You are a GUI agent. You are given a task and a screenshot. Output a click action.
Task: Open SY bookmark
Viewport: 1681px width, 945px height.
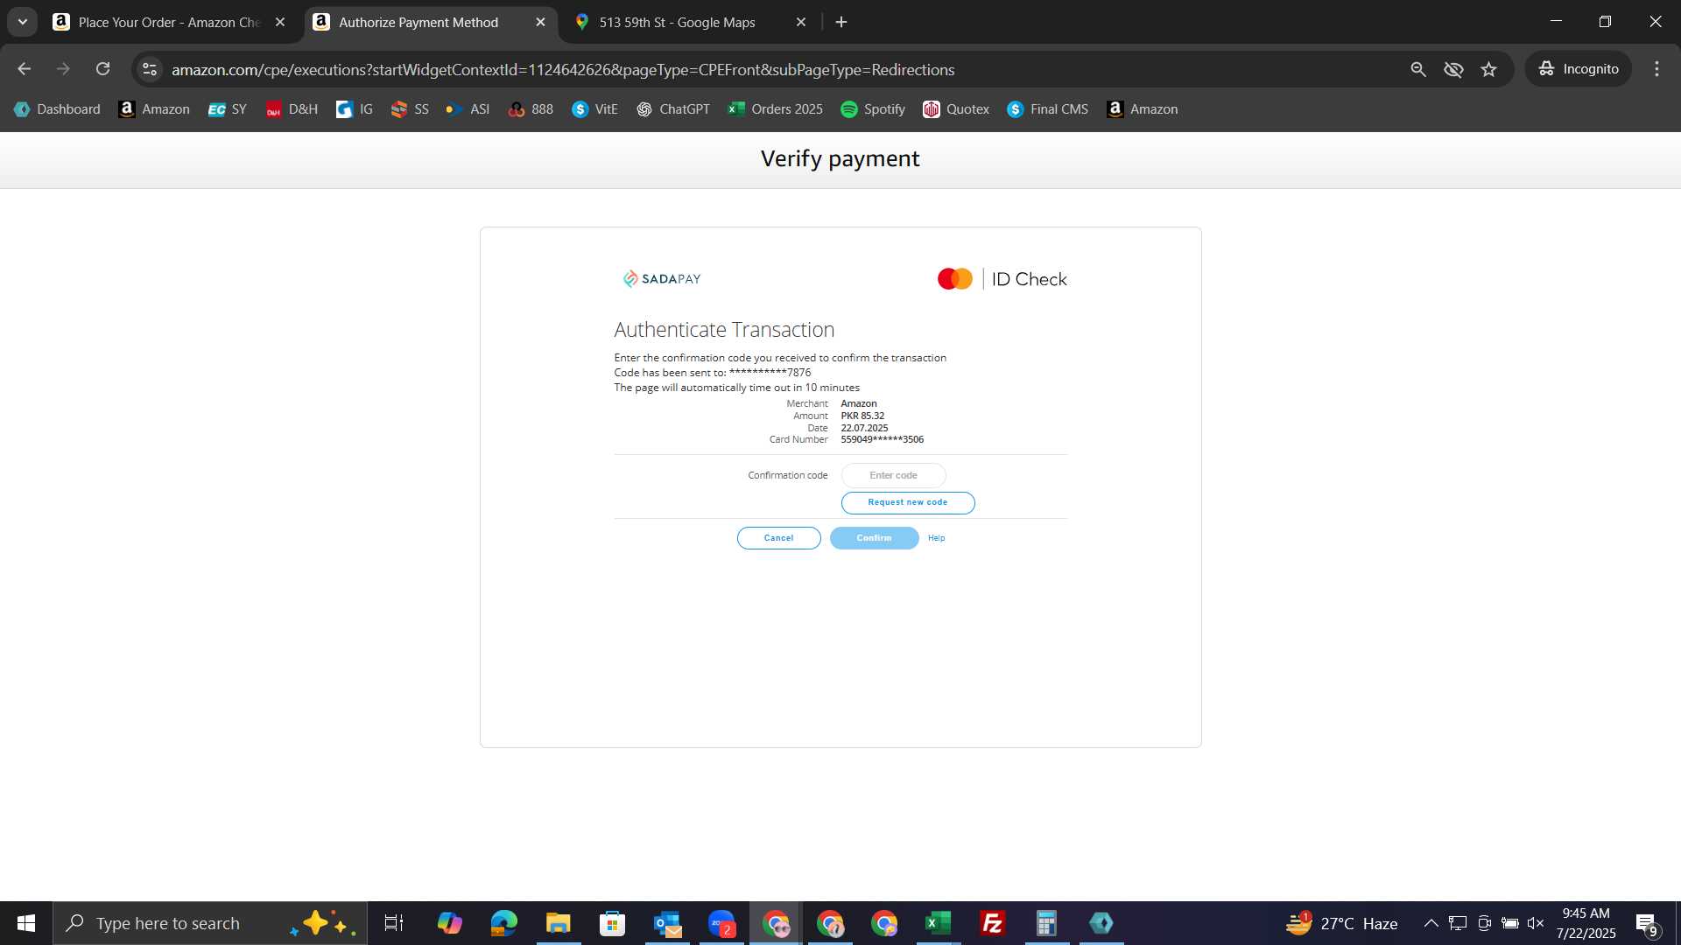pos(228,109)
